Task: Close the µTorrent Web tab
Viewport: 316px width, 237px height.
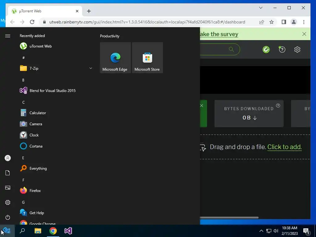Action: point(77,11)
